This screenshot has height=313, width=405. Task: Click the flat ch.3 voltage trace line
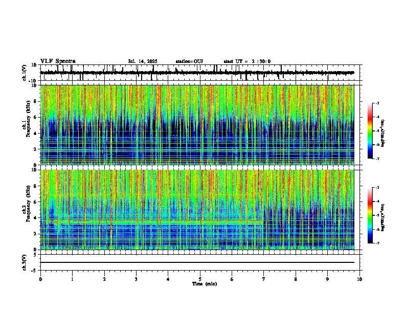pyautogui.click(x=197, y=262)
